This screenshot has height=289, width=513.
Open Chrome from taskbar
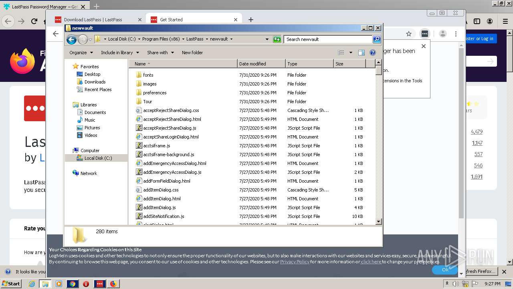(x=73, y=284)
